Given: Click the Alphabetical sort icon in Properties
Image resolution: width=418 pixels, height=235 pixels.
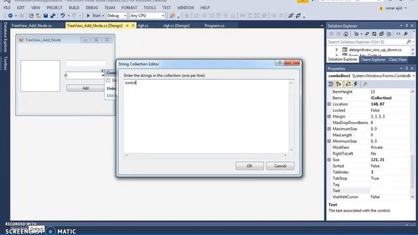Looking at the screenshot, I should [339, 84].
